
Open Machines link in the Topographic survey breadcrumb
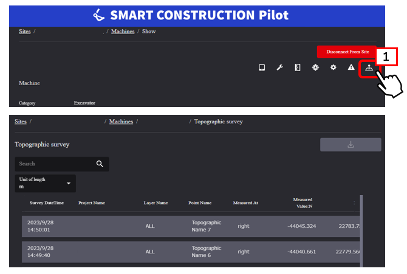(121, 122)
